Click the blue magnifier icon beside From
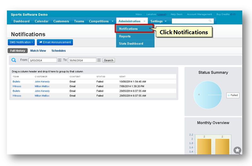Screen dimensions: 252x166 tap(14, 60)
